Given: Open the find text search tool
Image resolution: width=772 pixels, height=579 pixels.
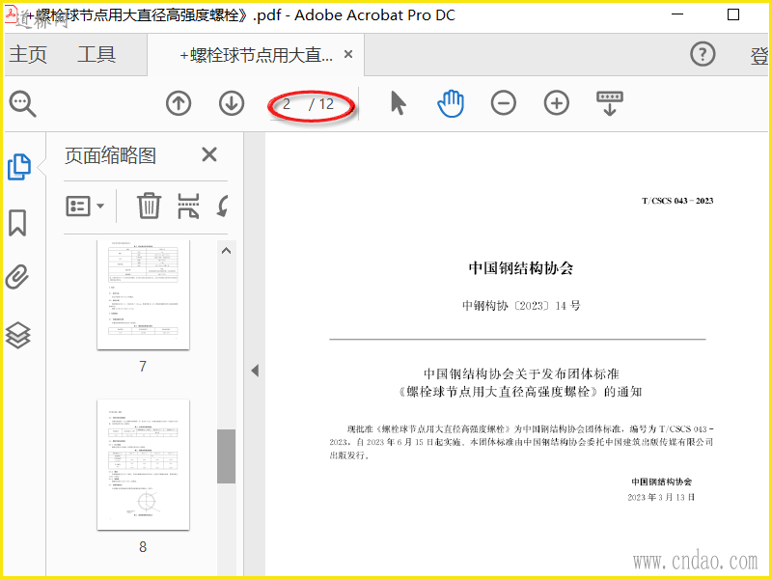Looking at the screenshot, I should (x=22, y=104).
